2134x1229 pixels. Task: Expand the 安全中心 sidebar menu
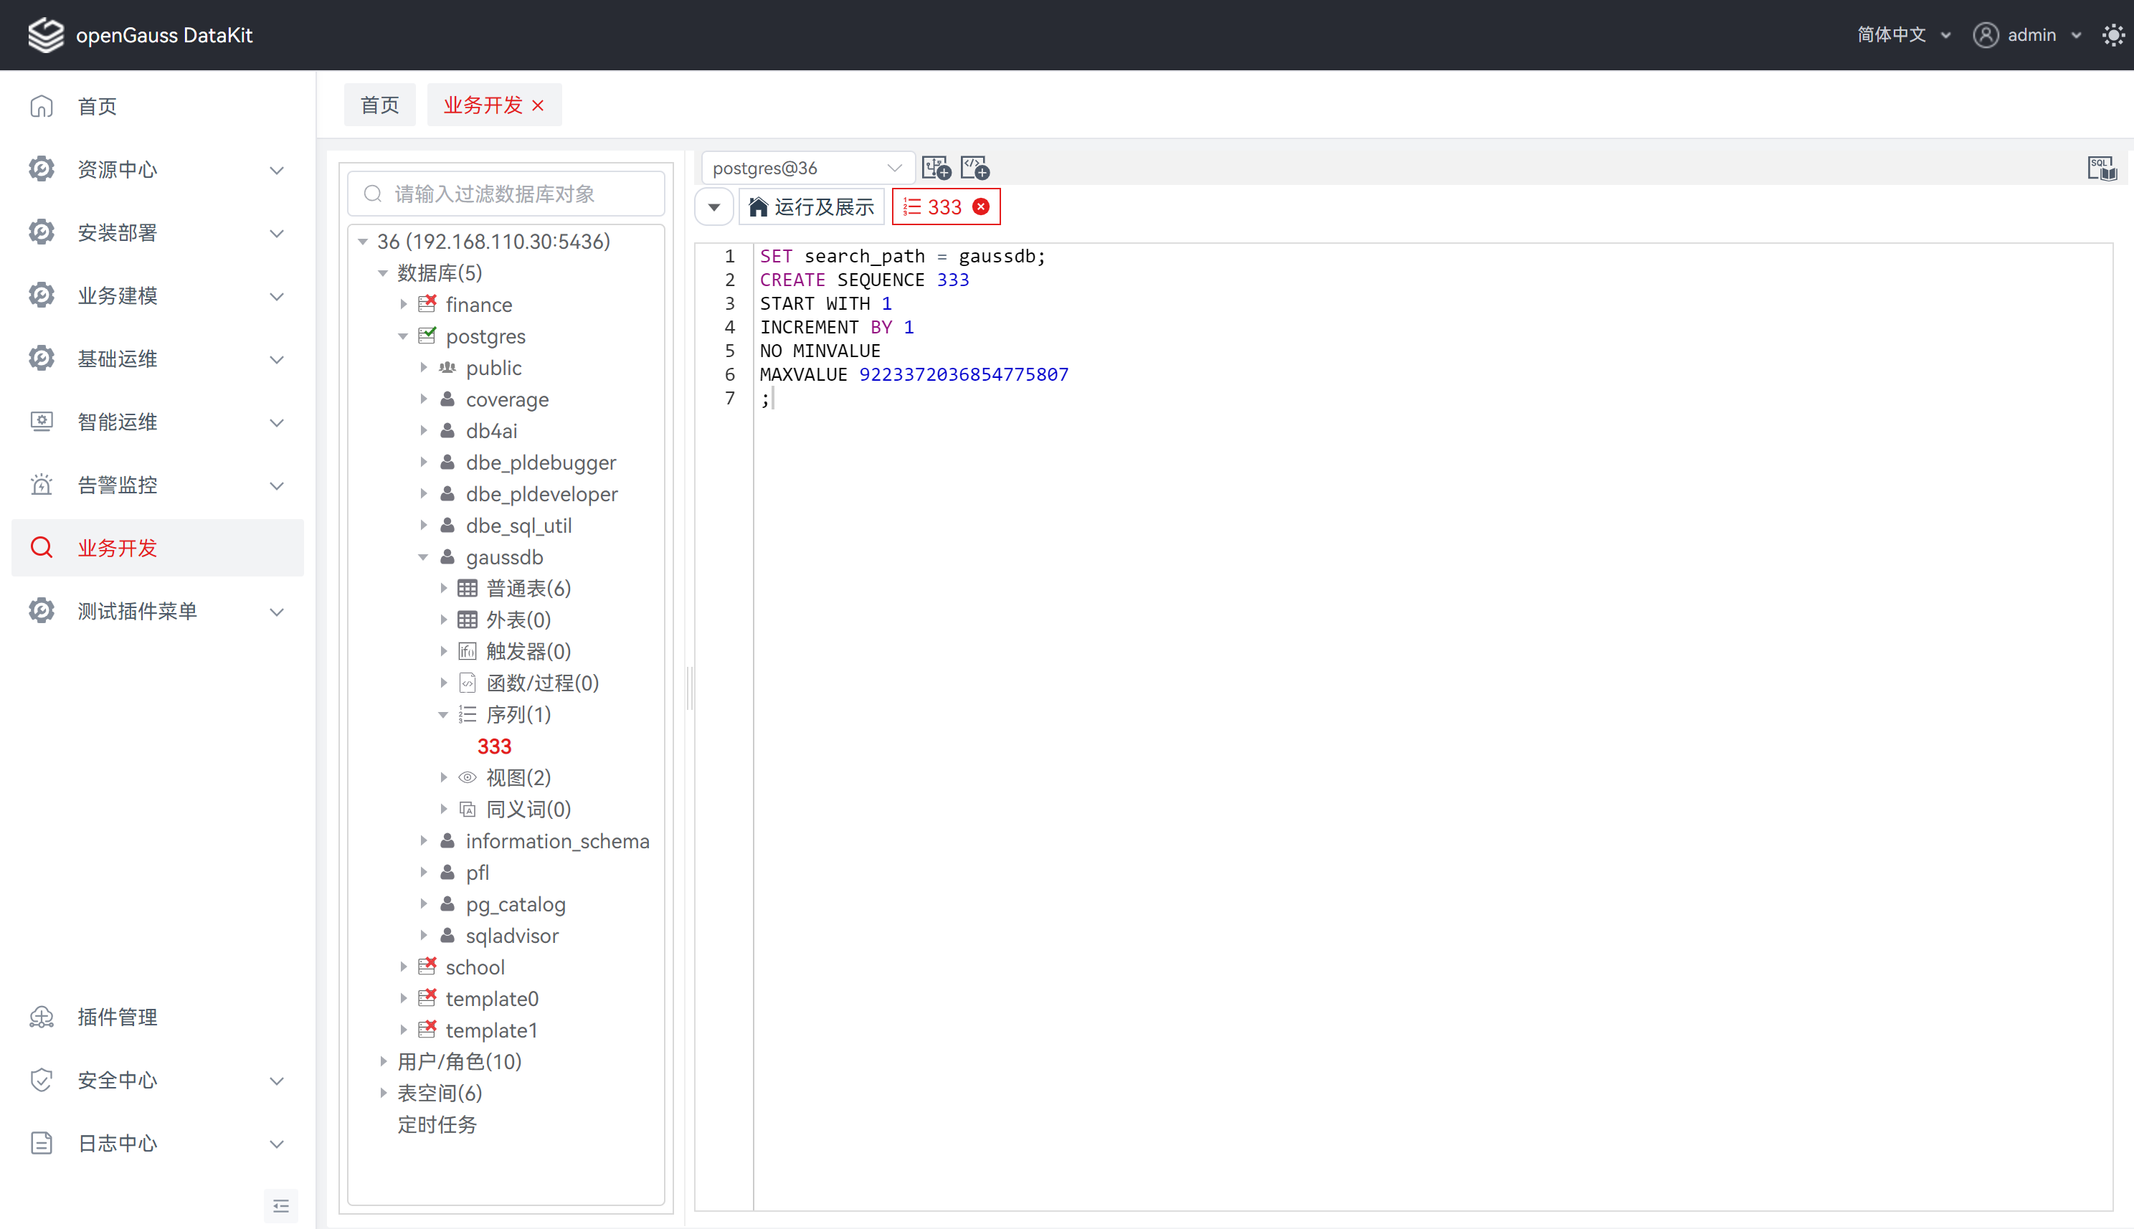point(157,1081)
